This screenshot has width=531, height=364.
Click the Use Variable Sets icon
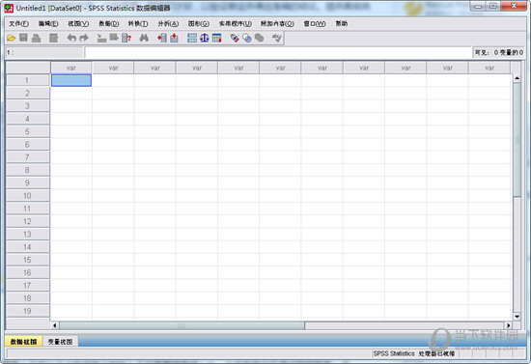(247, 38)
